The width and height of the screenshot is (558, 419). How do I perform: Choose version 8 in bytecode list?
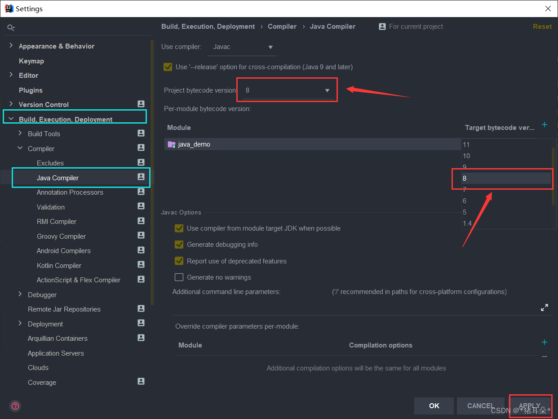506,178
